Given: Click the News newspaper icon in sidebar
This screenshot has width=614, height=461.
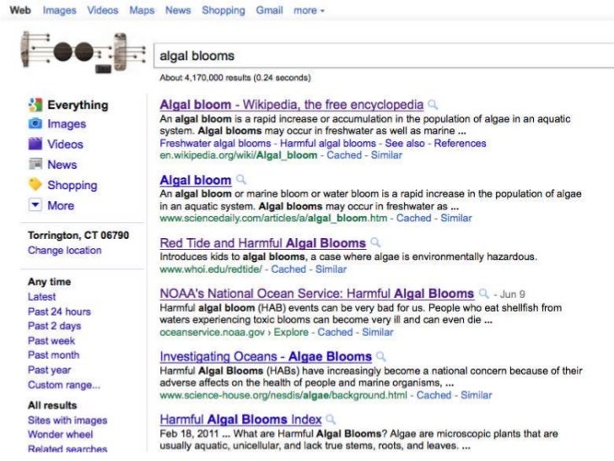Looking at the screenshot, I should tap(35, 164).
